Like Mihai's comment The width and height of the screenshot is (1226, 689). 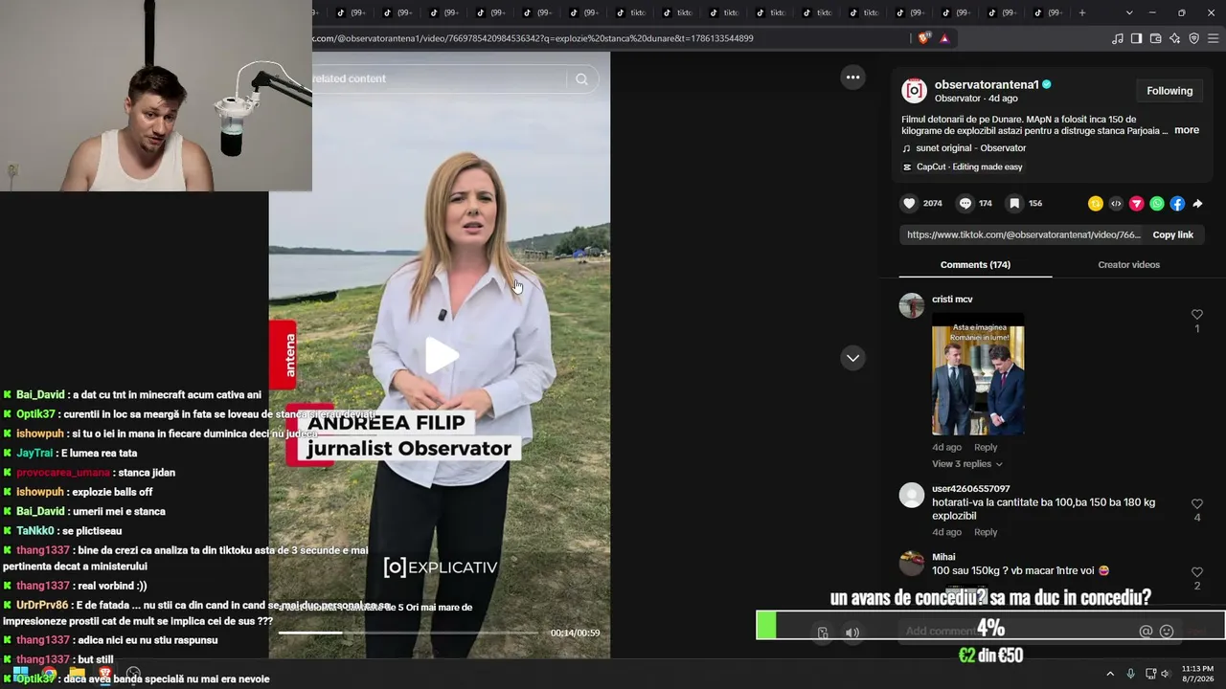point(1196,572)
